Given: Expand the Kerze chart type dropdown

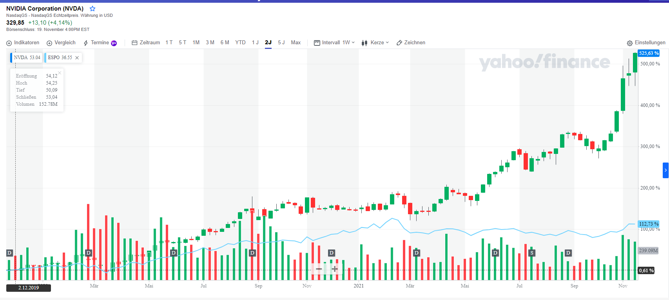Looking at the screenshot, I should click(x=375, y=43).
